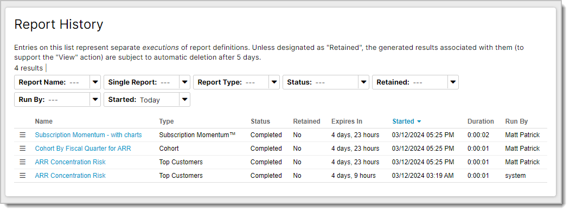This screenshot has height=212, width=570.
Task: Click the 03/12/2024 03:19 AM timestamp
Action: click(x=423, y=175)
